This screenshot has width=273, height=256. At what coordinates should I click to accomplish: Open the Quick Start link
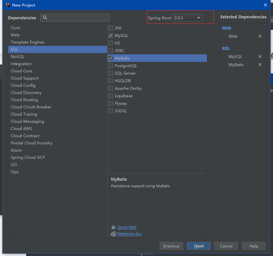point(127,227)
